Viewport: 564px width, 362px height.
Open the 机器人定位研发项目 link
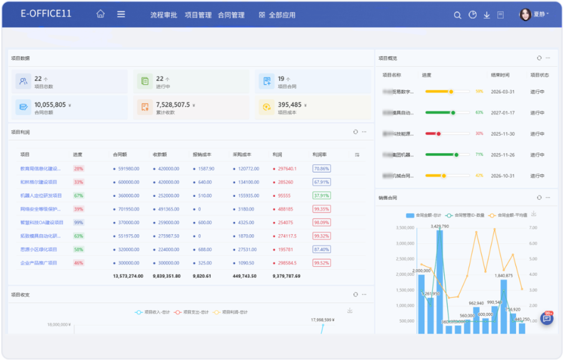point(41,196)
